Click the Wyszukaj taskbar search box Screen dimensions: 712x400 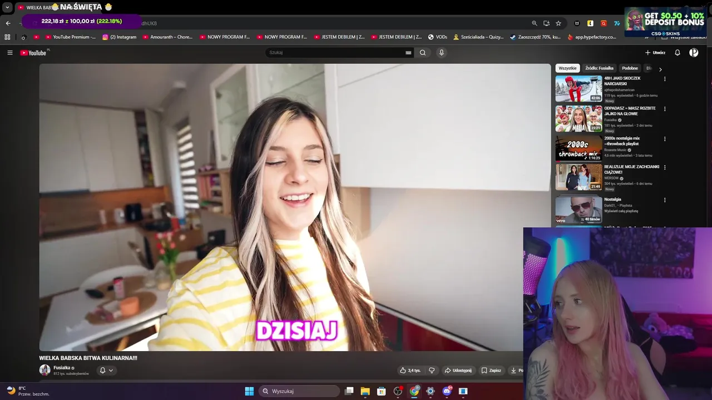[x=299, y=391]
